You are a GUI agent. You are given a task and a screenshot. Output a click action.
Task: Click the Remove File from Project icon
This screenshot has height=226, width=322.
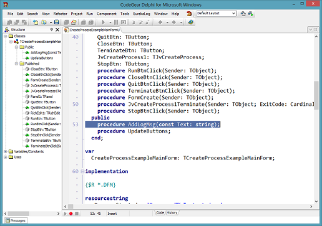(91, 22)
